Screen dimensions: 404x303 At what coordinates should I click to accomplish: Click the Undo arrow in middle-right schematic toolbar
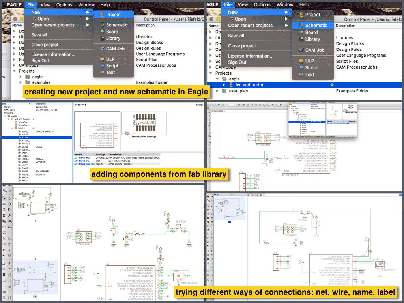tap(272, 105)
